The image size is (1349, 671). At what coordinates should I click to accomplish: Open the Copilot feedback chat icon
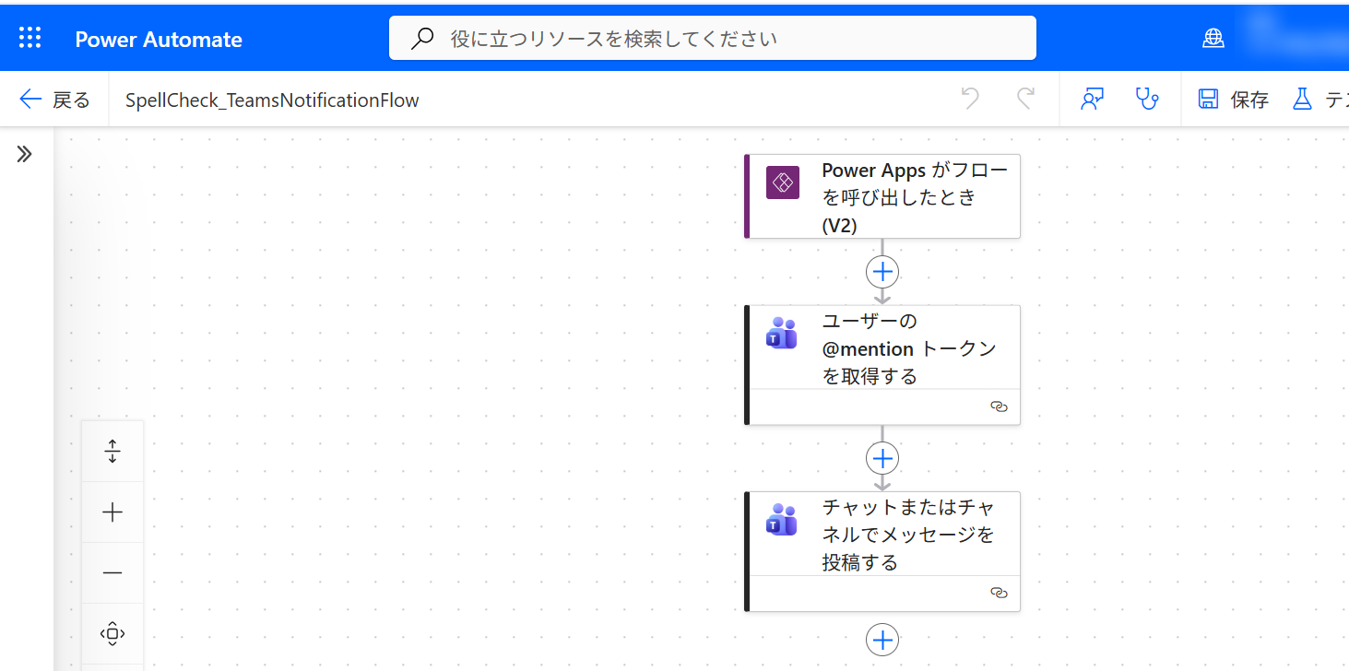coord(1093,100)
